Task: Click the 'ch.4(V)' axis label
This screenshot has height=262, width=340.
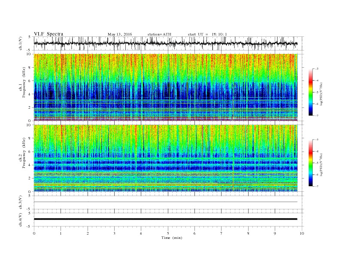Action: [x=21, y=220]
